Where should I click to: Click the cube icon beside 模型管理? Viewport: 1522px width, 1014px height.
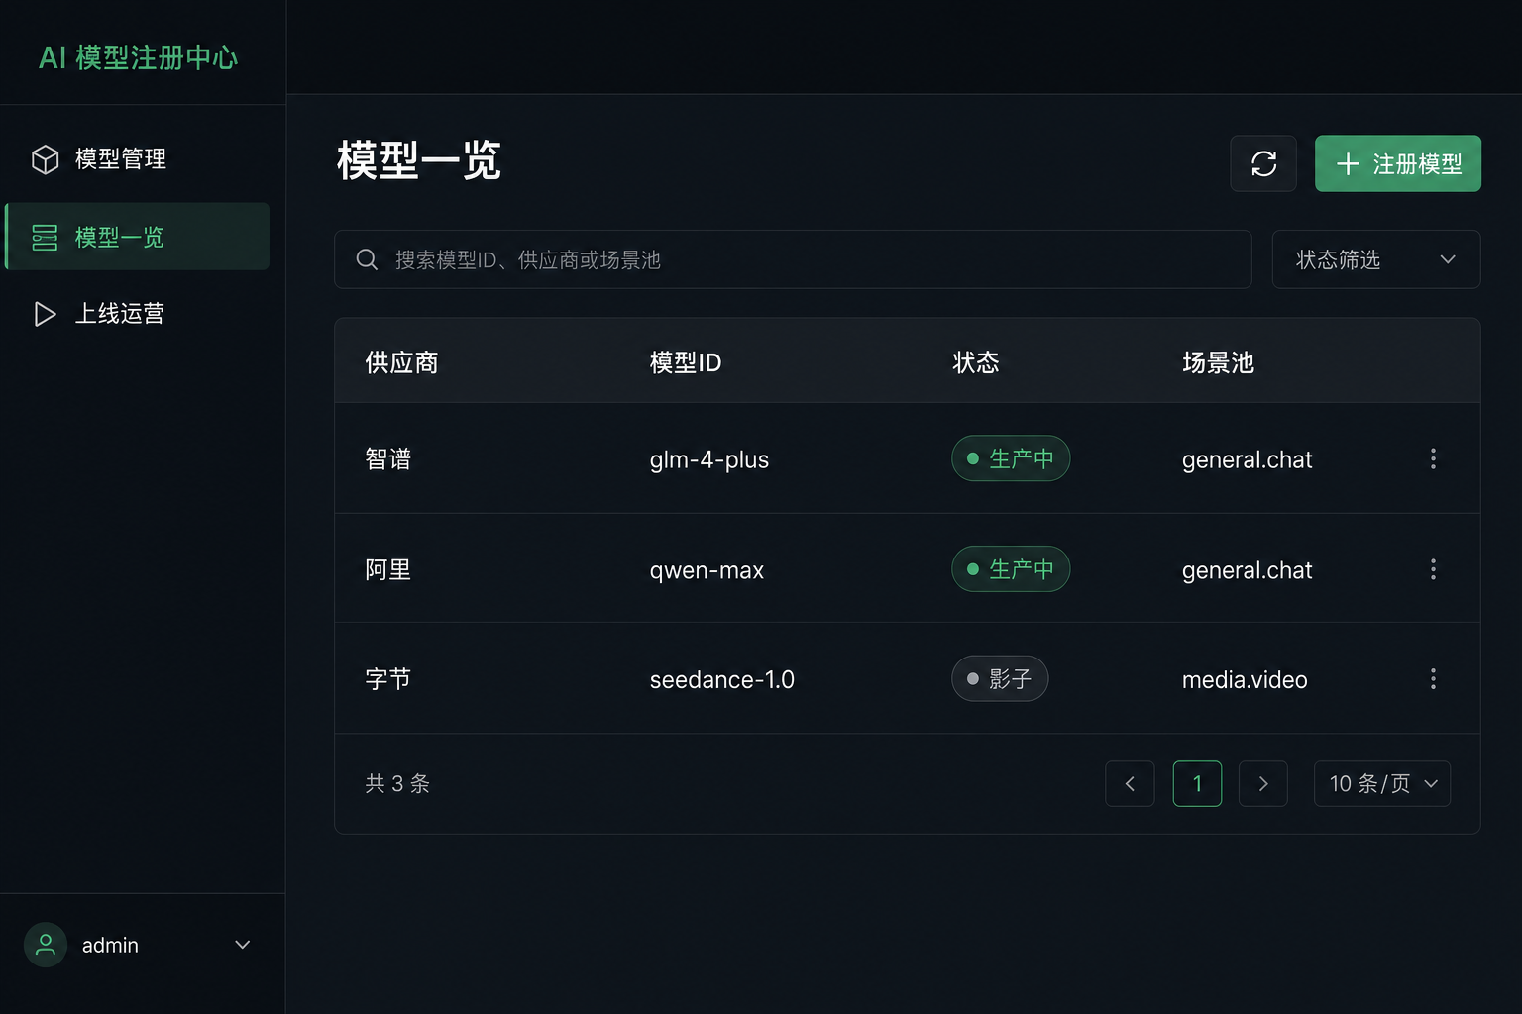46,159
